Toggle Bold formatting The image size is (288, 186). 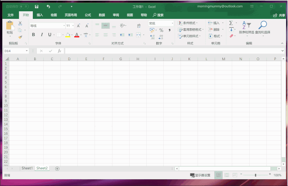point(33,35)
